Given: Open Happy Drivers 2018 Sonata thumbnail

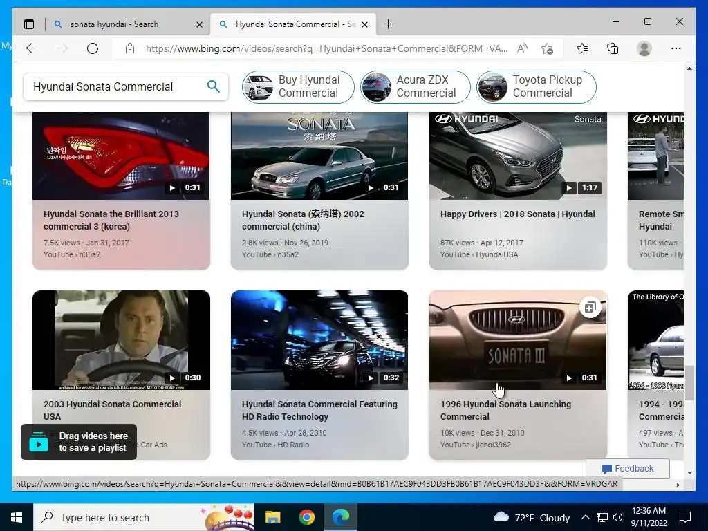Looking at the screenshot, I should coord(518,156).
